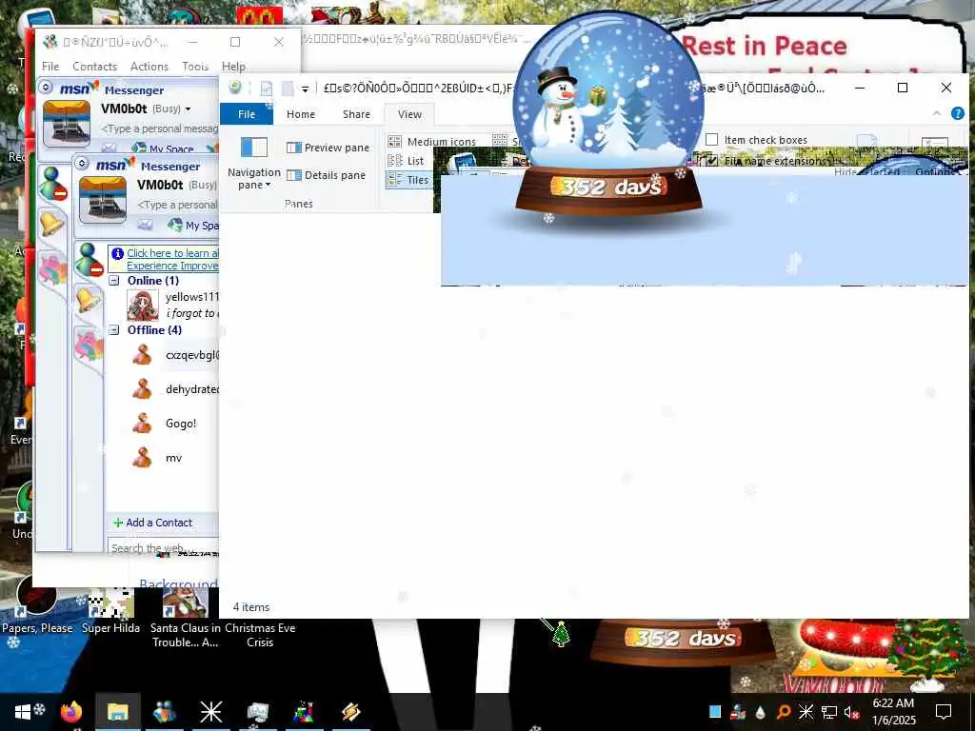Open Customize Quick Access Toolbar dropdown arrow
975x731 pixels.
[x=305, y=89]
